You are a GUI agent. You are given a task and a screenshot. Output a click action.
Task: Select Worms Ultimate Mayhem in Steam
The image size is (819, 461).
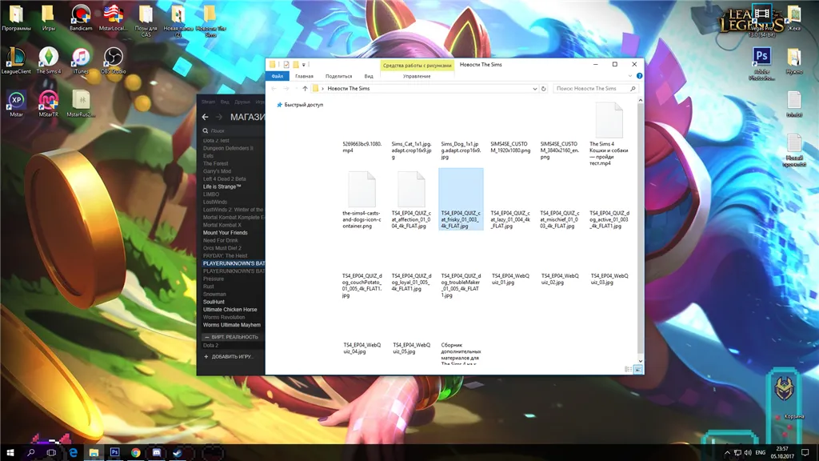pos(231,325)
